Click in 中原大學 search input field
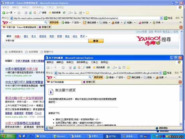Screen dimensions: 185x139 [47, 41]
